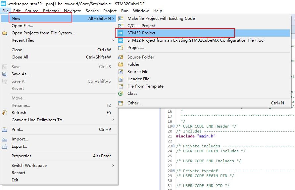Click the Export icon in File menu
The width and height of the screenshot is (295, 190).
pos(5,146)
